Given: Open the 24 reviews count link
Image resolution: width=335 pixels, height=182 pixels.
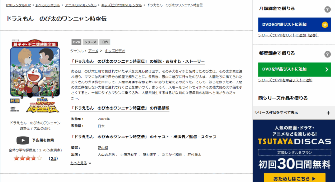Looking at the screenshot, I should [x=53, y=159].
